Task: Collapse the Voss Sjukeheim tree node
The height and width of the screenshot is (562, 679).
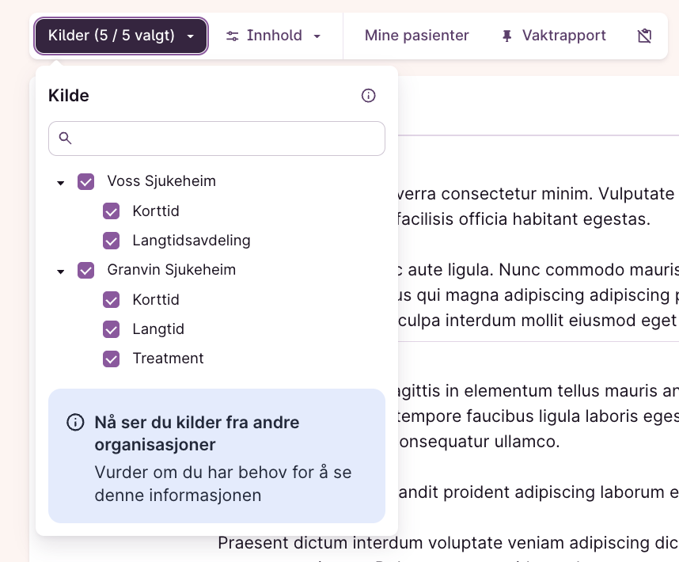Action: click(x=61, y=183)
